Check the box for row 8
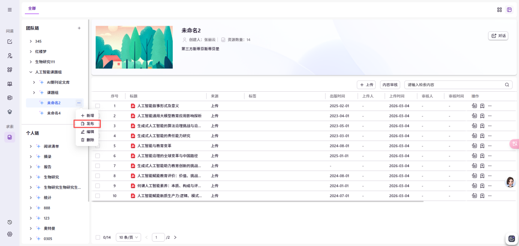The height and width of the screenshot is (246, 519). point(97,176)
